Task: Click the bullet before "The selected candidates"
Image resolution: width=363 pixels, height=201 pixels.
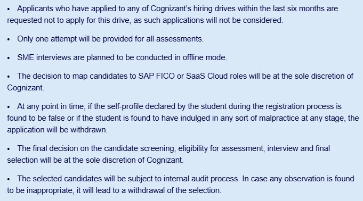Action: [9, 179]
